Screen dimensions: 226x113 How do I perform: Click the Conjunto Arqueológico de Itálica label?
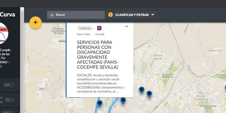point(58,31)
